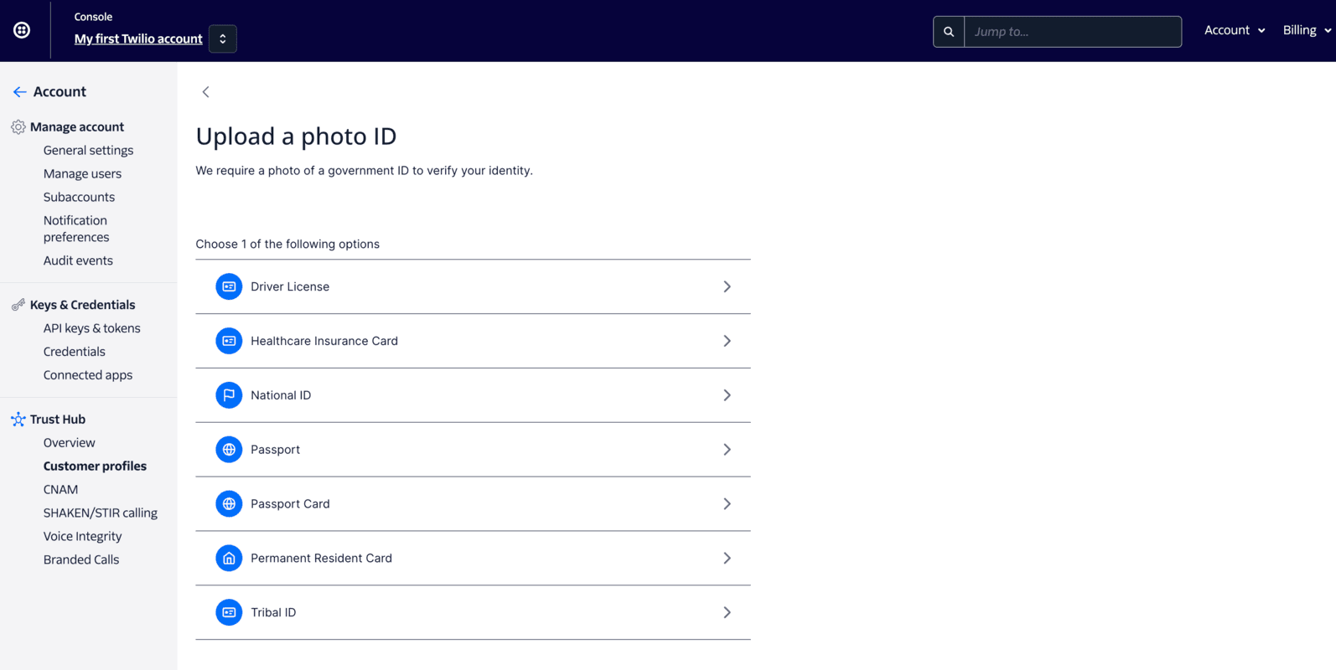Open the Audit events link
The image size is (1336, 670).
tap(78, 260)
